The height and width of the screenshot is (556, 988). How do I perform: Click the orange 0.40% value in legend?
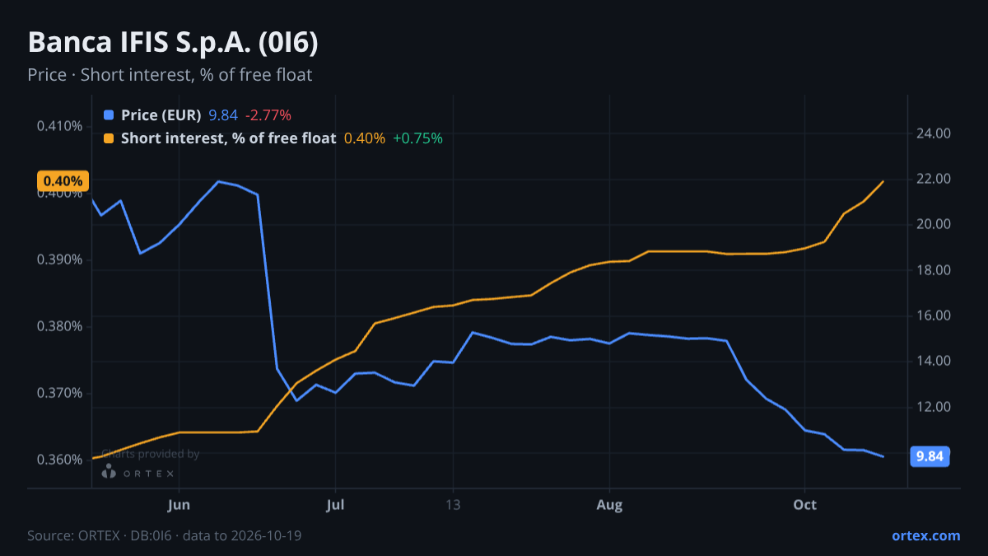(365, 138)
